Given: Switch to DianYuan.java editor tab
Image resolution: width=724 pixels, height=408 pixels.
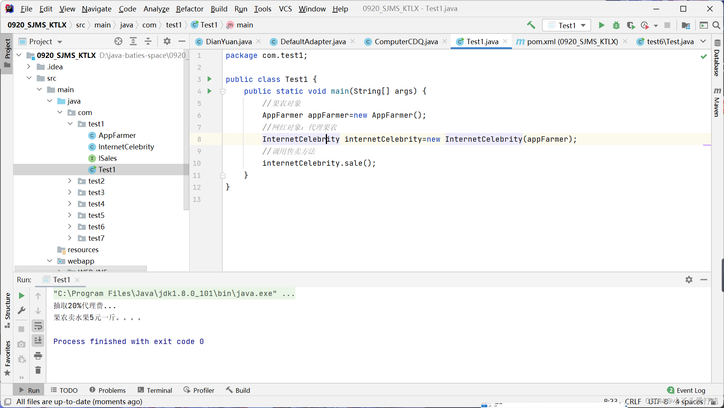Looking at the screenshot, I should pos(228,42).
